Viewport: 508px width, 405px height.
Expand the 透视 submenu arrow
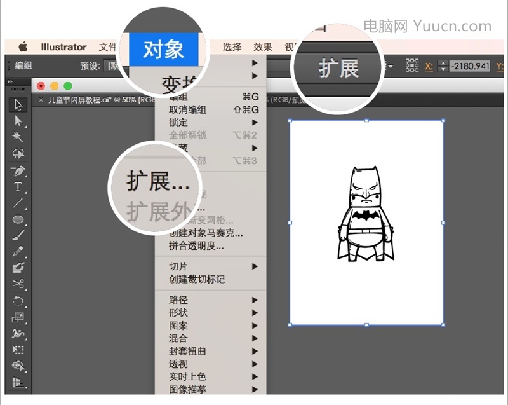tap(255, 364)
